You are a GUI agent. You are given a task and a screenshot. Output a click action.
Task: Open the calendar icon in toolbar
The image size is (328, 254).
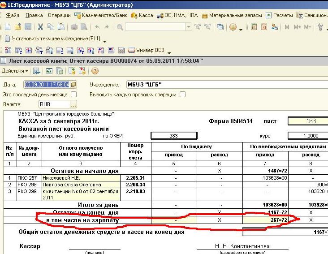pos(264,27)
